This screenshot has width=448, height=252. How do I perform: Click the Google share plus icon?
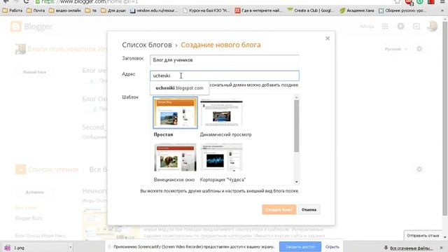click(416, 27)
